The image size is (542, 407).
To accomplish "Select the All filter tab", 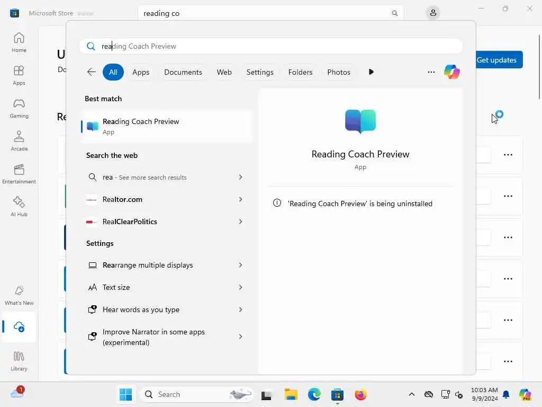I will pos(113,72).
